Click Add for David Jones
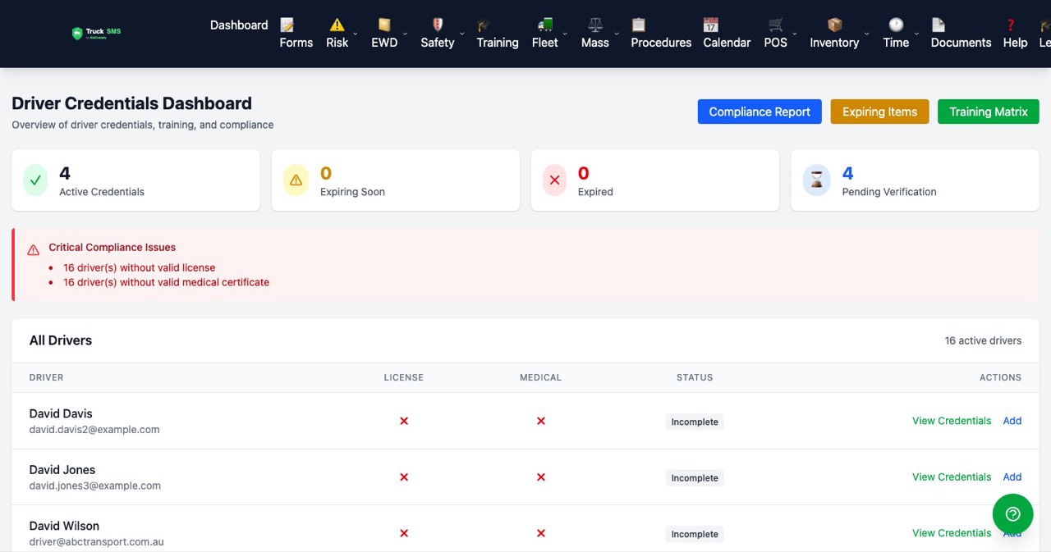The width and height of the screenshot is (1051, 552). [1012, 477]
